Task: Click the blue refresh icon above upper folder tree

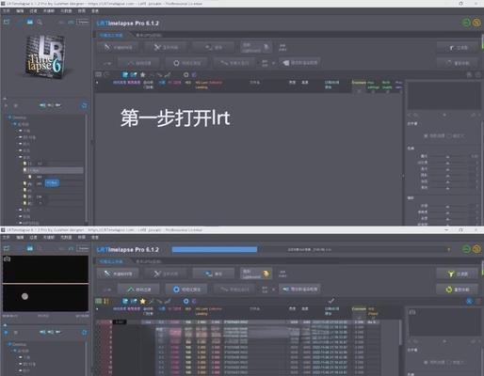Action: point(84,105)
